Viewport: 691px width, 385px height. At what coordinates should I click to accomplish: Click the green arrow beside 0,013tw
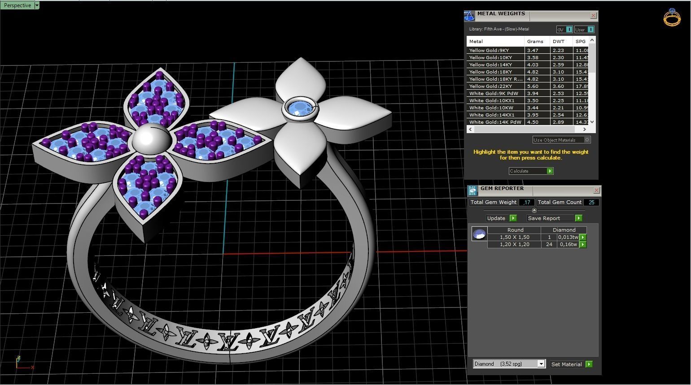point(583,237)
